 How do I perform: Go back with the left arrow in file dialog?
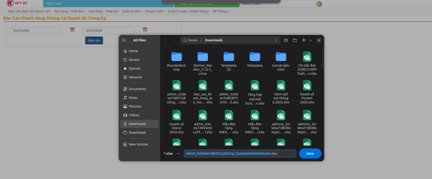coord(165,40)
